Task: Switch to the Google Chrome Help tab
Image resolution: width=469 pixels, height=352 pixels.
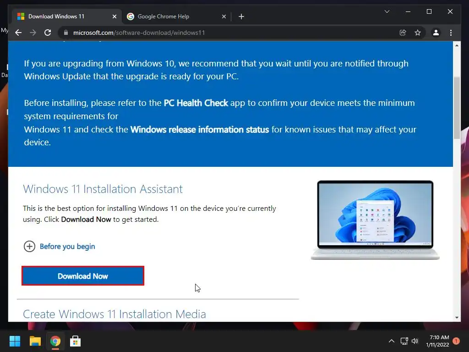Action: tap(176, 16)
